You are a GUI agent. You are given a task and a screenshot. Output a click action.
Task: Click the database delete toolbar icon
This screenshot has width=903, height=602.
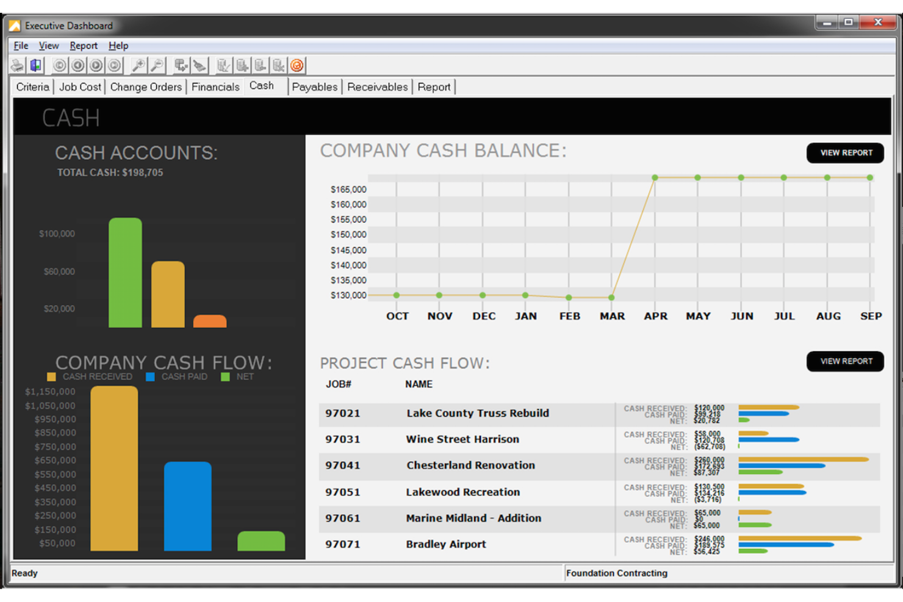(279, 65)
